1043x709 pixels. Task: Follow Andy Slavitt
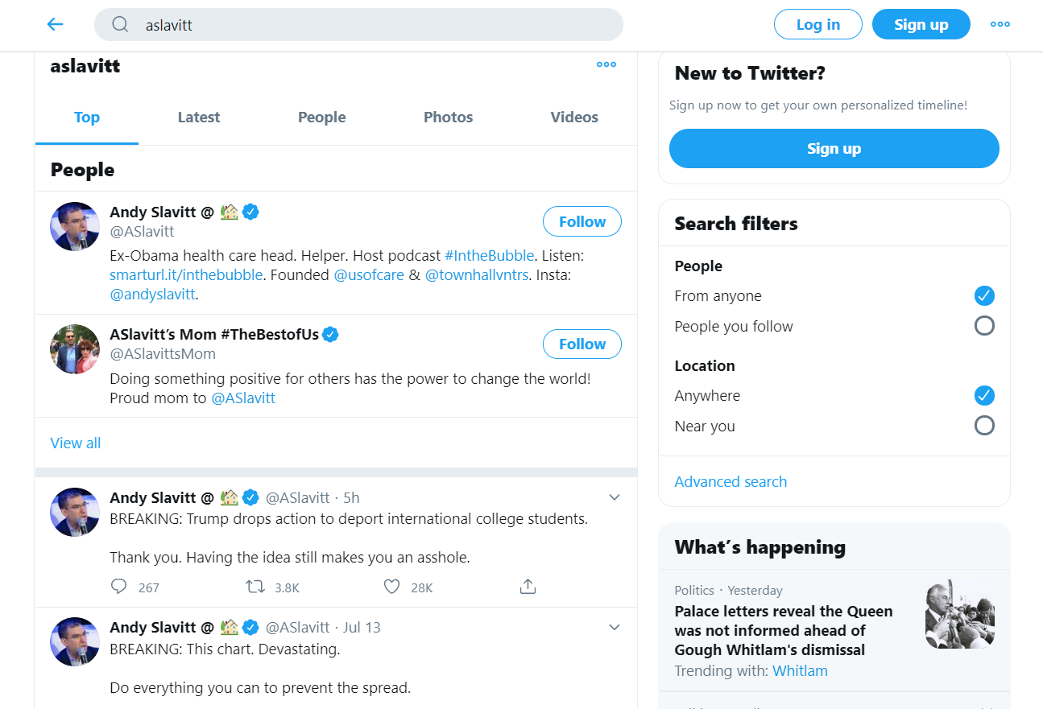(x=582, y=222)
